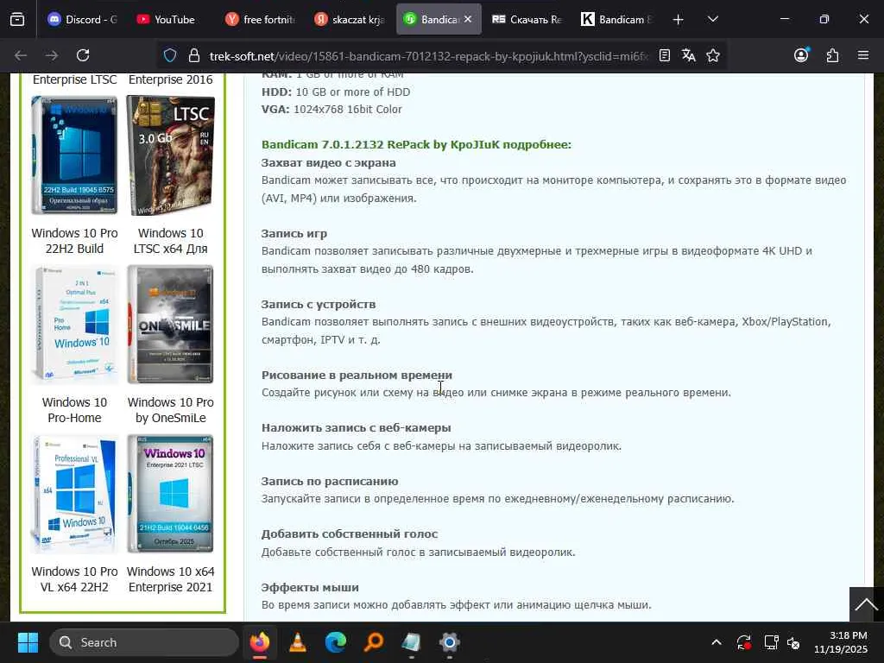This screenshot has width=884, height=663.
Task: Switch to the Скачать Re tab
Action: click(x=527, y=19)
